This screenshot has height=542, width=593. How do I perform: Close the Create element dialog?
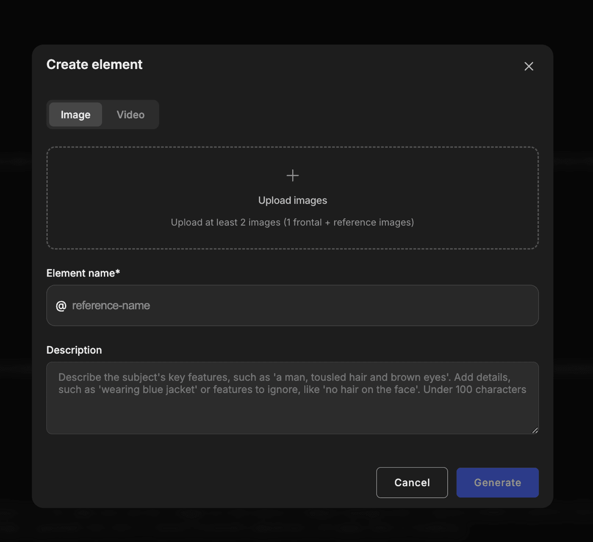tap(529, 66)
